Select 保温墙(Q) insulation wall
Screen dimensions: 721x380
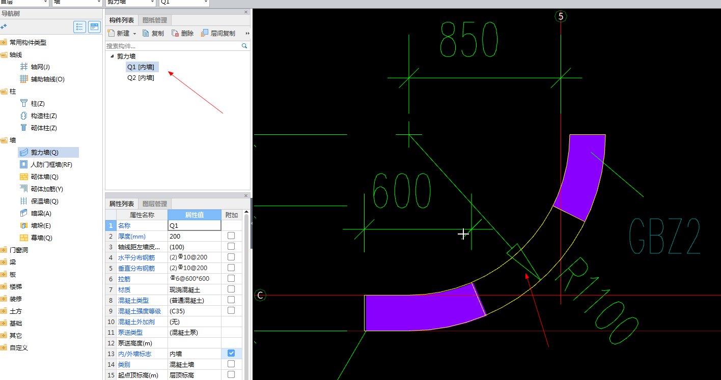tap(44, 201)
